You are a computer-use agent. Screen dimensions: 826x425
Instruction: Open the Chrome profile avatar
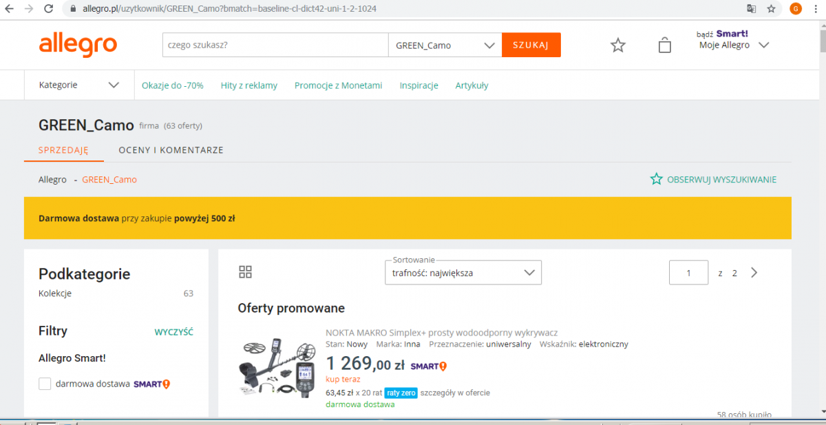click(x=796, y=9)
